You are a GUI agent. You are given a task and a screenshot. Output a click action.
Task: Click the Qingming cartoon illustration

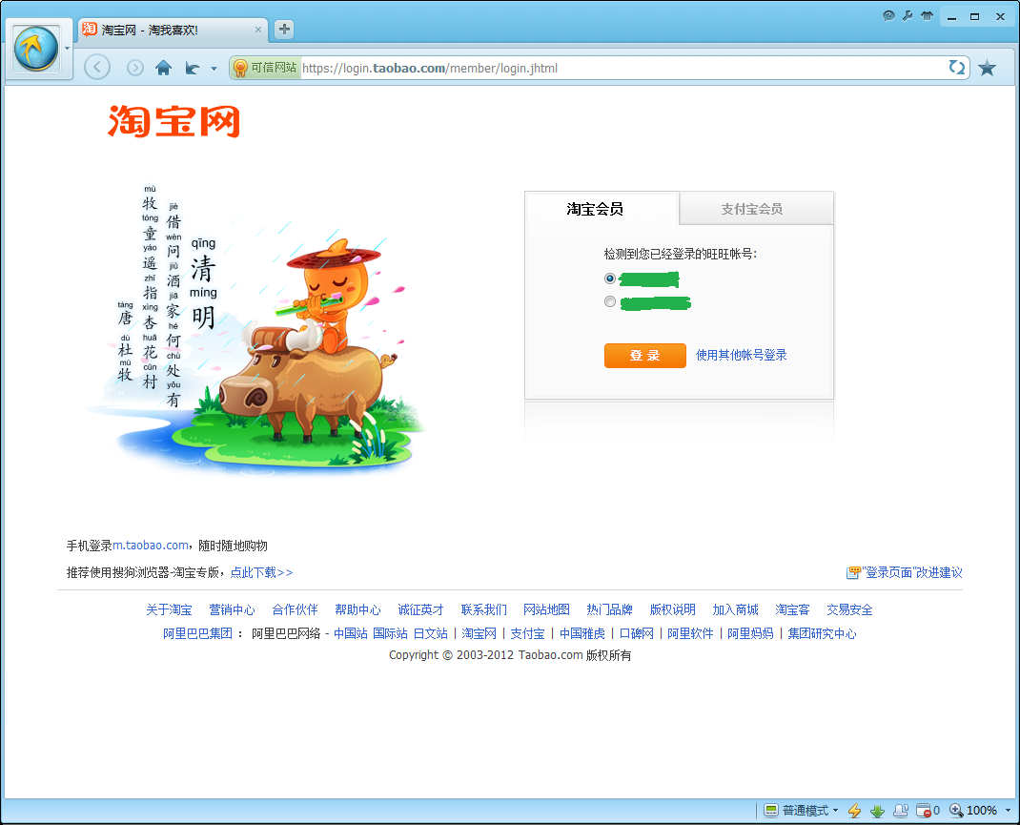256,331
